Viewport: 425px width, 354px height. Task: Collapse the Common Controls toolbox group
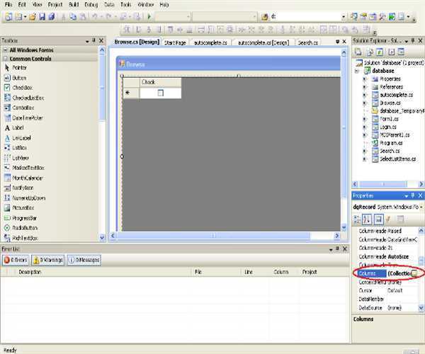pos(5,59)
